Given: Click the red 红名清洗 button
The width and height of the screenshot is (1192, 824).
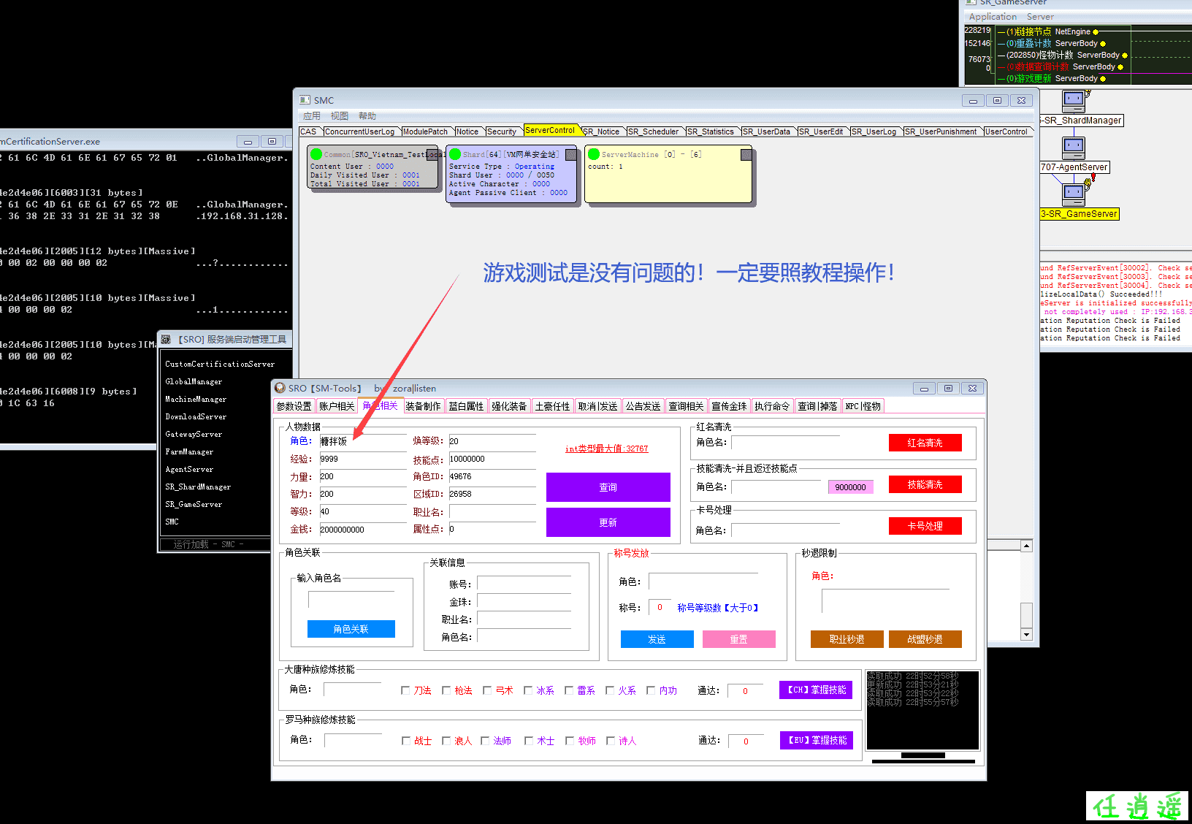Looking at the screenshot, I should tap(925, 443).
